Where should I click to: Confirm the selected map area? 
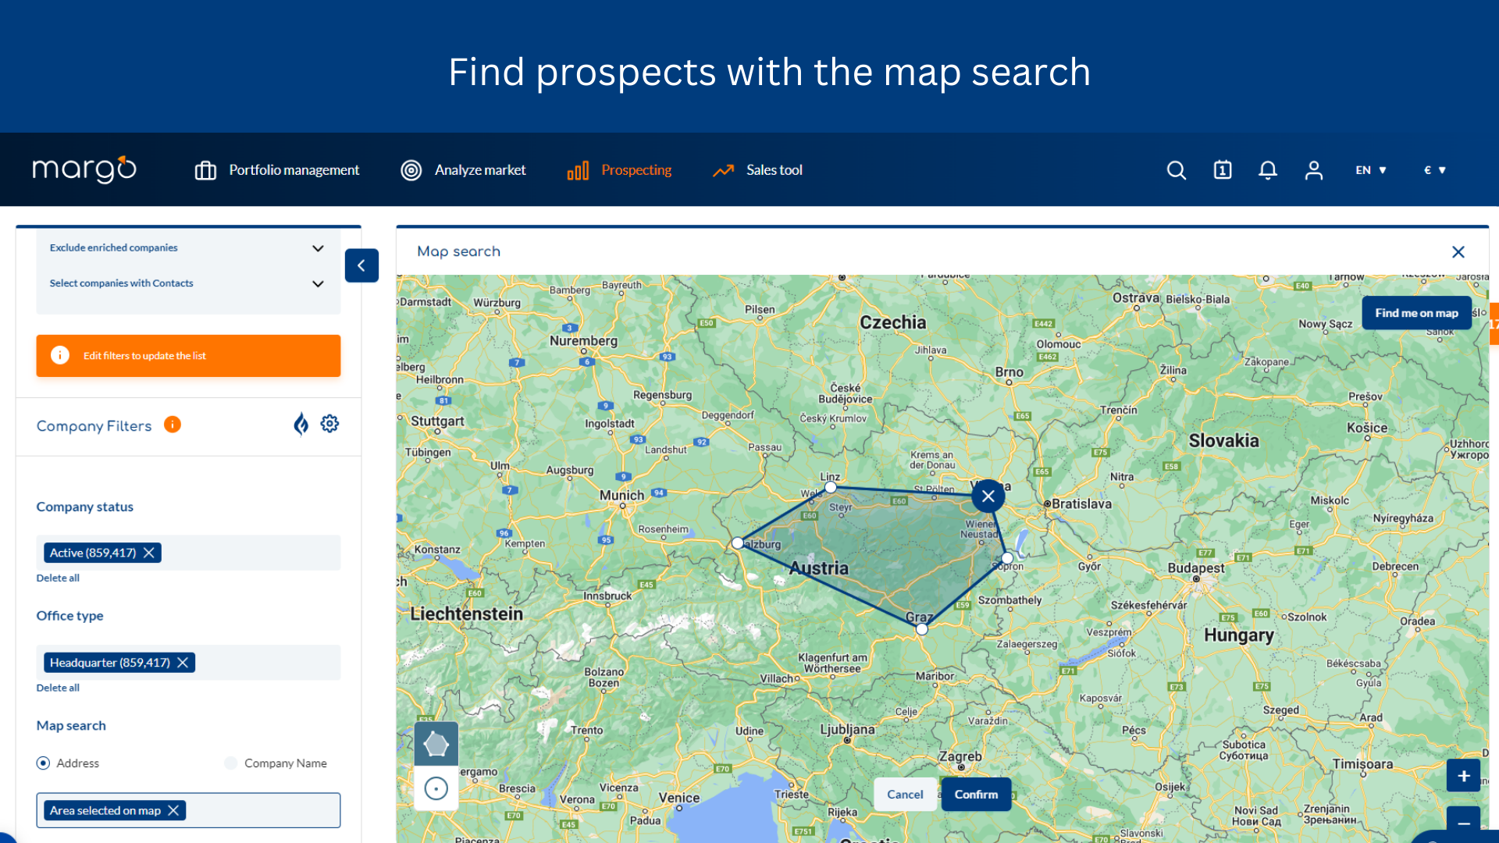(x=976, y=795)
